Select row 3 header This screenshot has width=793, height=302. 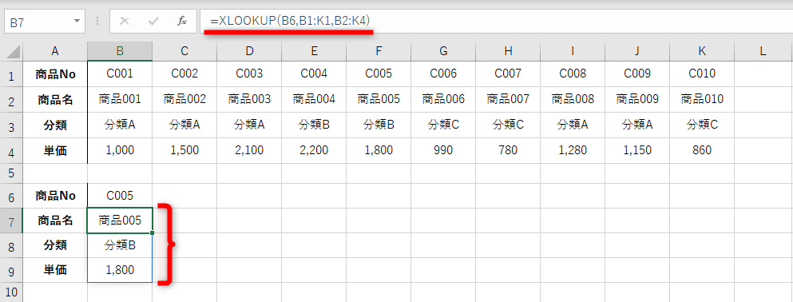[x=13, y=125]
